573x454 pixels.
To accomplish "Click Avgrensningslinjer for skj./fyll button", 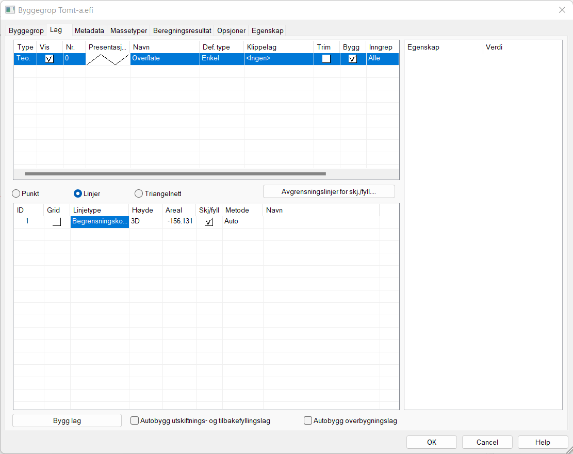I will tap(329, 192).
